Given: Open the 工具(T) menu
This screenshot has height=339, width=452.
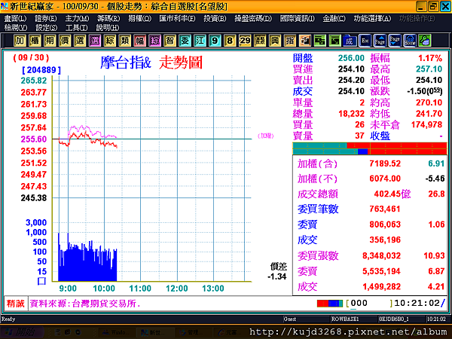Looking at the screenshot, I should pyautogui.click(x=77, y=28).
